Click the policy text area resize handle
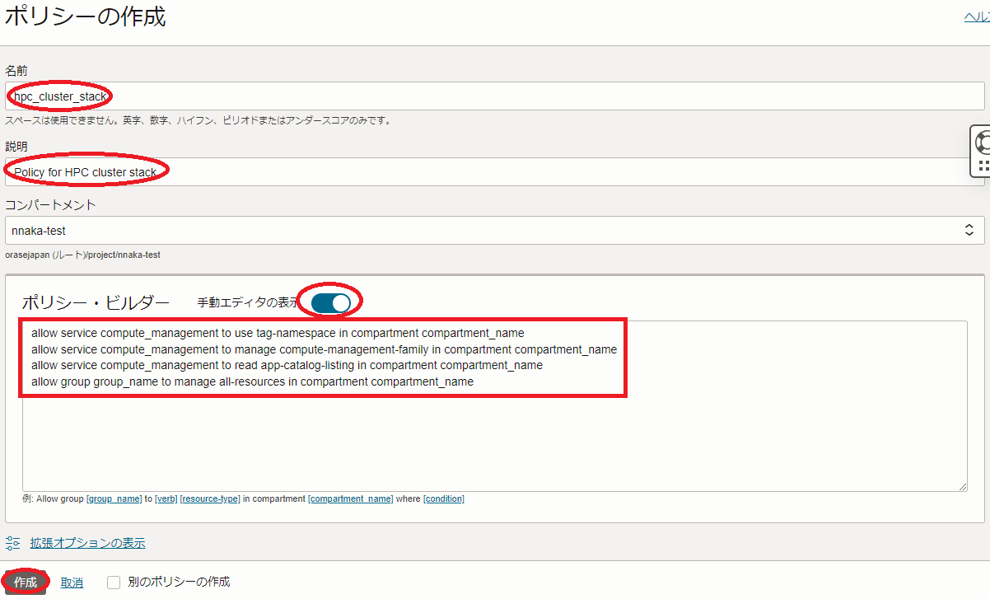This screenshot has width=990, height=599. point(962,486)
